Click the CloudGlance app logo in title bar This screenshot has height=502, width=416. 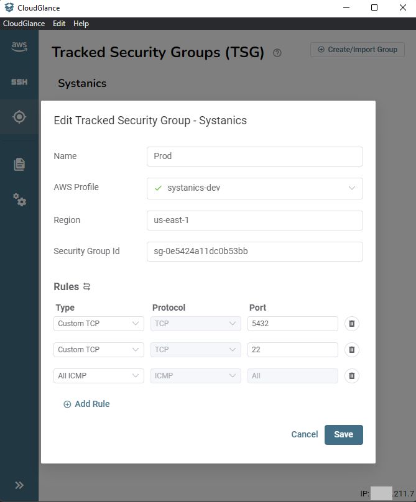tap(9, 7)
